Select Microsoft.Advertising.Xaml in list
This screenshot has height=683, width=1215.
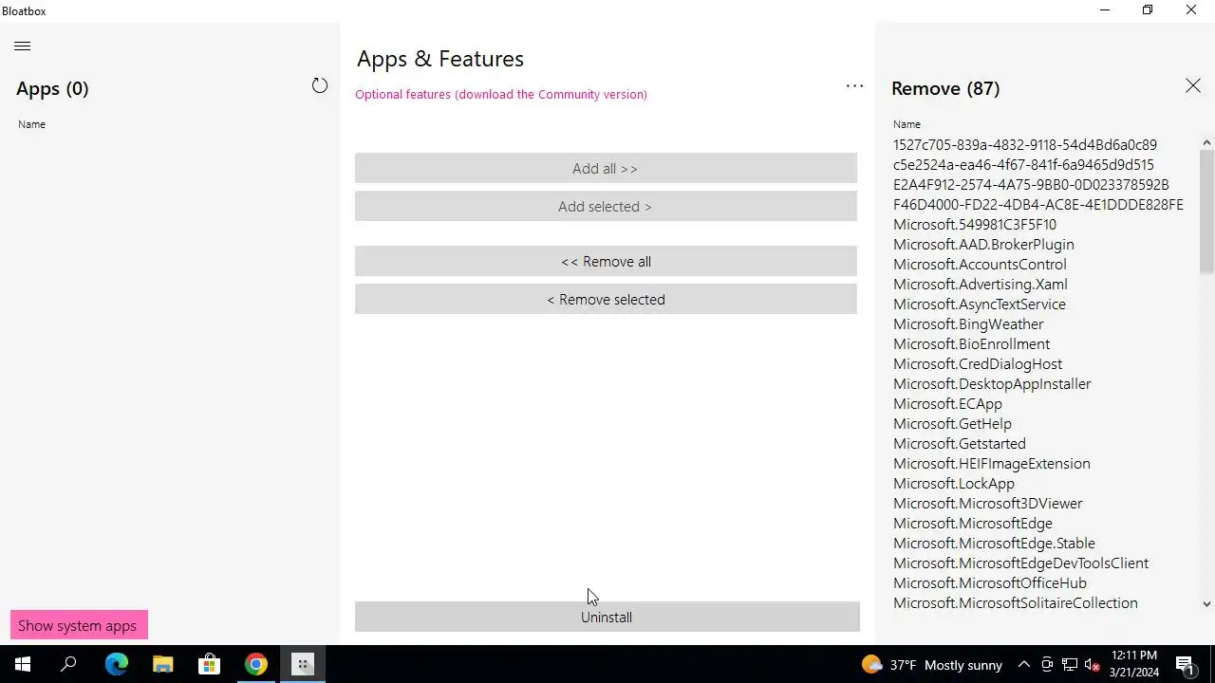coord(980,285)
